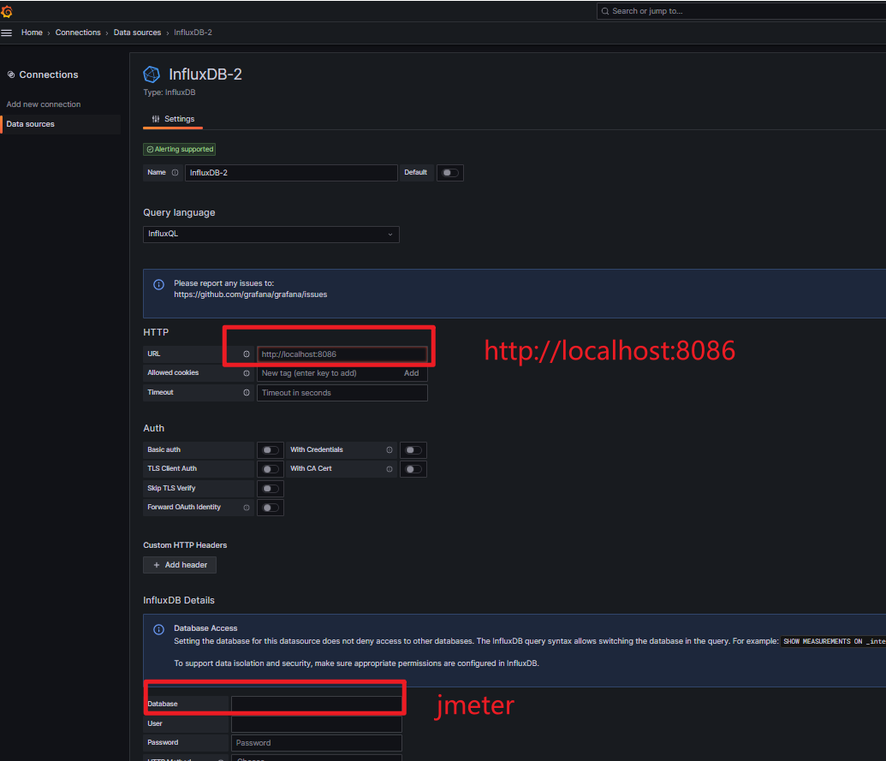Click the Forward OAuth Identity info icon
The image size is (886, 761).
point(247,508)
